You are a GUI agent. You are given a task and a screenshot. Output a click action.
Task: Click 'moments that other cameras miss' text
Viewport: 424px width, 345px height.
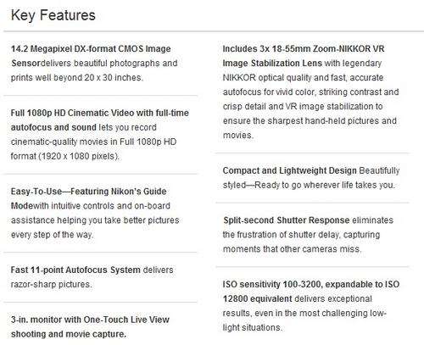point(292,249)
